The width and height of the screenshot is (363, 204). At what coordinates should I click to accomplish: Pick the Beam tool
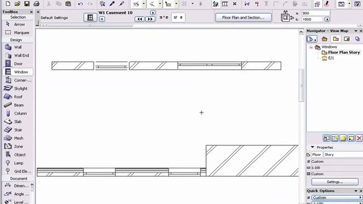[18, 105]
